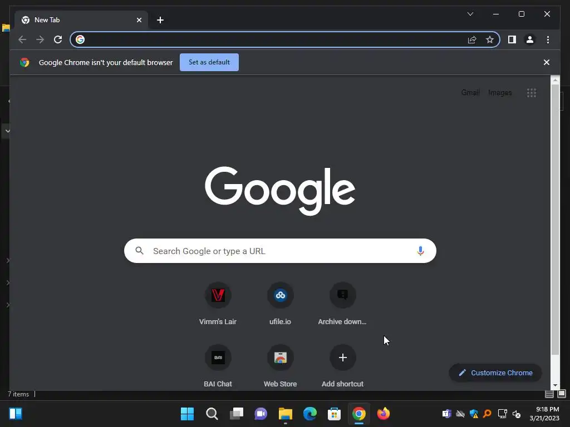The width and height of the screenshot is (570, 427).
Task: Open taskbar Search
Action: pos(212,414)
